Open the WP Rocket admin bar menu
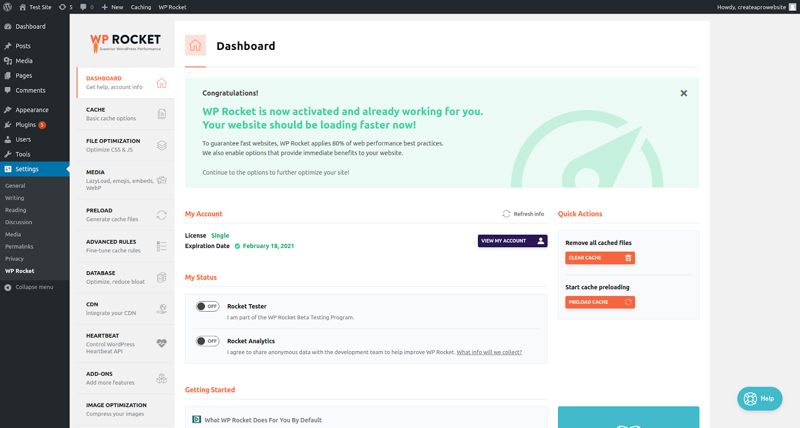 click(x=172, y=7)
